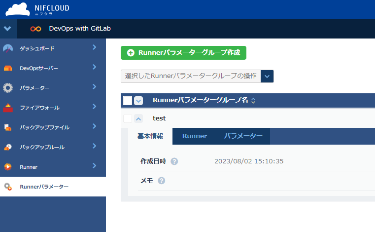Click the Runner play icon in sidebar
The image size is (375, 232).
click(8, 166)
